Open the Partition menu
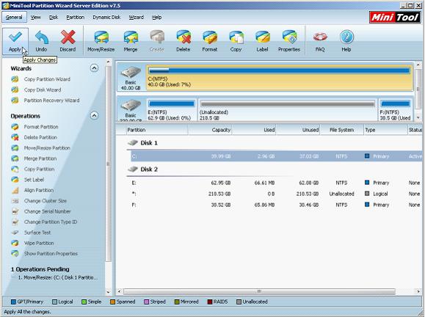The height and width of the screenshot is (317, 425). click(75, 17)
